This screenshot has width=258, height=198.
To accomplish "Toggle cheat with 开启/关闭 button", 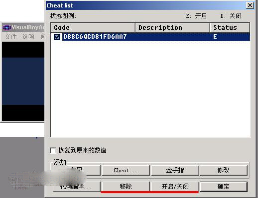I will click(175, 187).
